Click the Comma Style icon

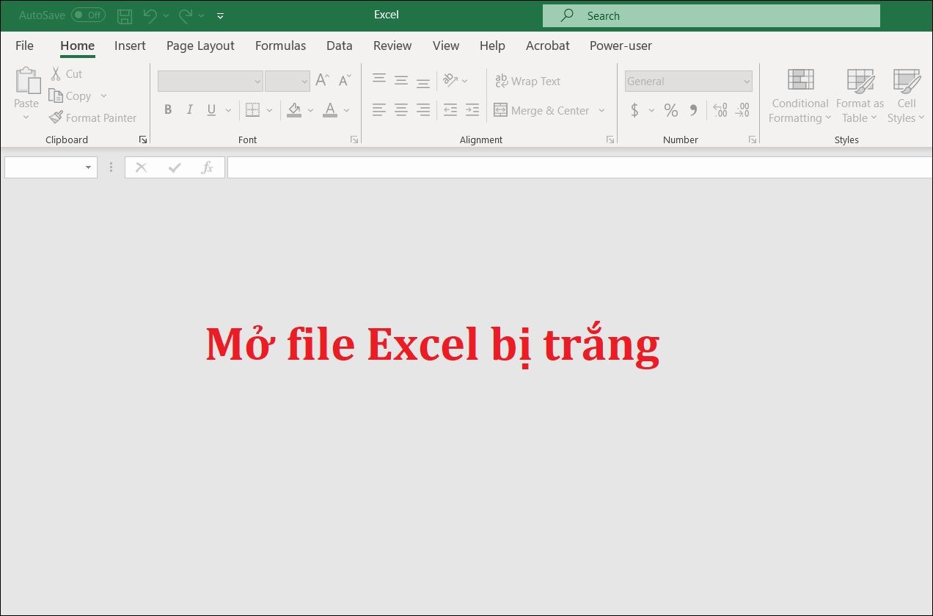pos(693,110)
